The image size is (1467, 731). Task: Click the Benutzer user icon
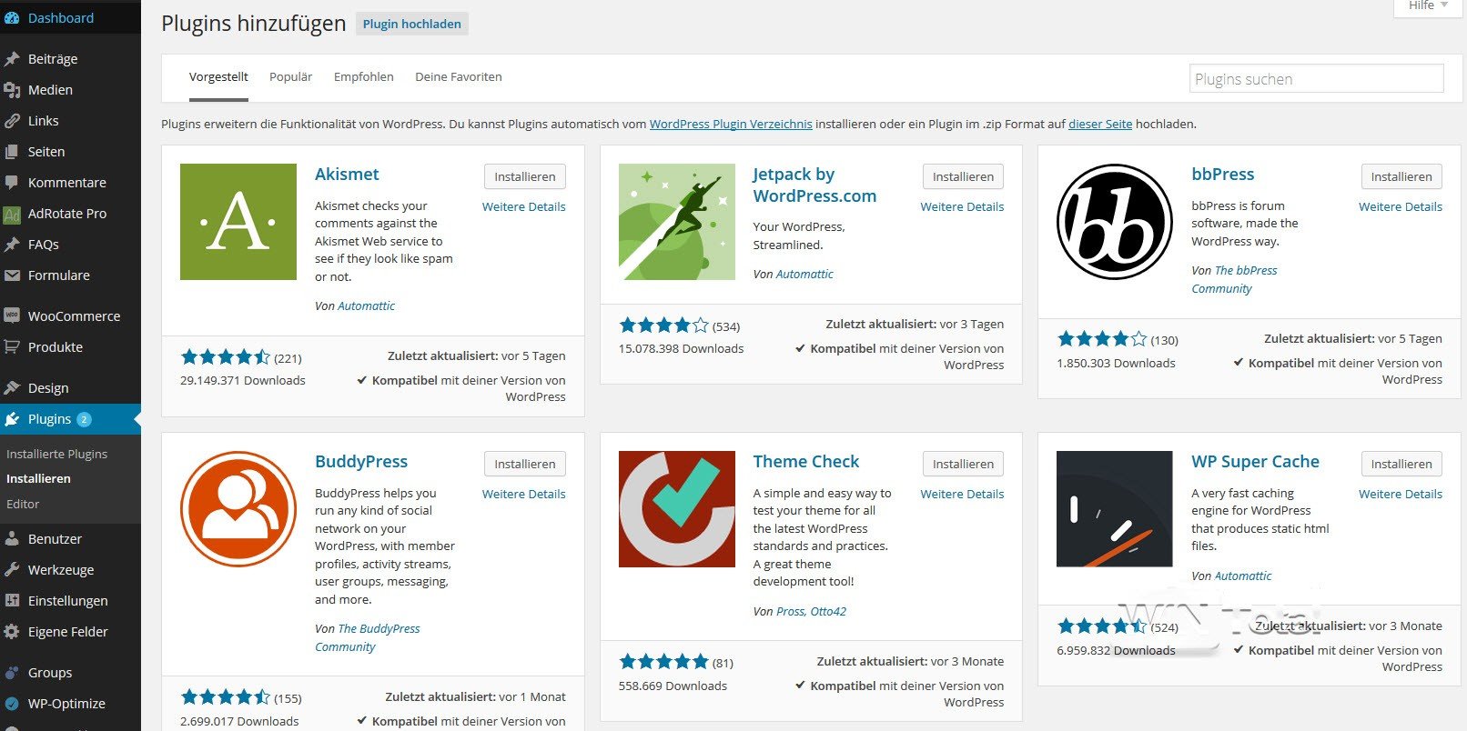pyautogui.click(x=12, y=539)
